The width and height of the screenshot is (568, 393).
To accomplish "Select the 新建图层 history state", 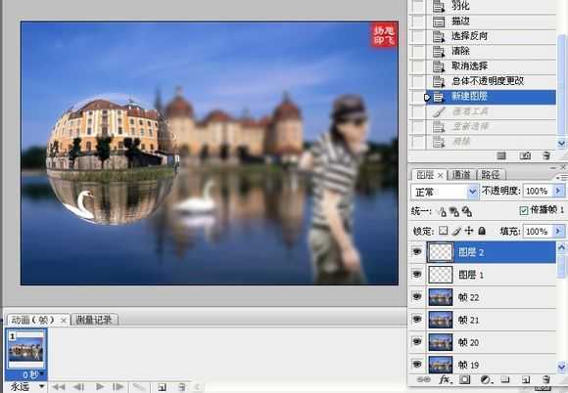I will tap(492, 97).
